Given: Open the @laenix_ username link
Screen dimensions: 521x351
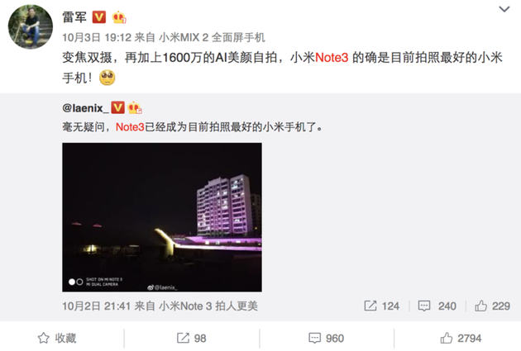Looking at the screenshot, I should click(85, 108).
